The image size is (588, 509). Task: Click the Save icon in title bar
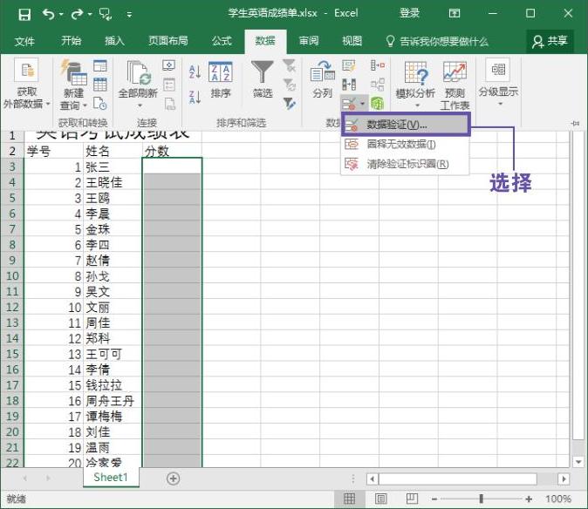coord(24,14)
